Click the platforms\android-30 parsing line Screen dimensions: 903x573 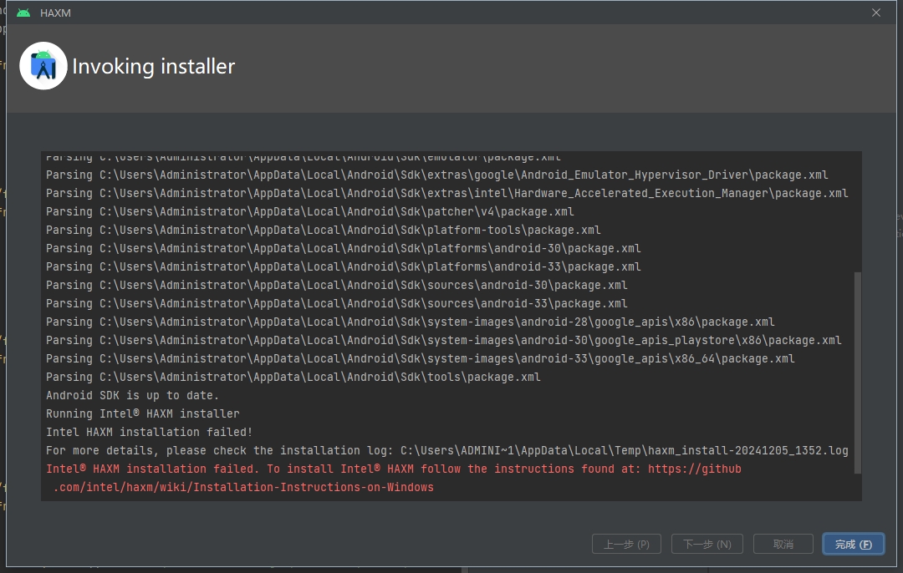344,248
